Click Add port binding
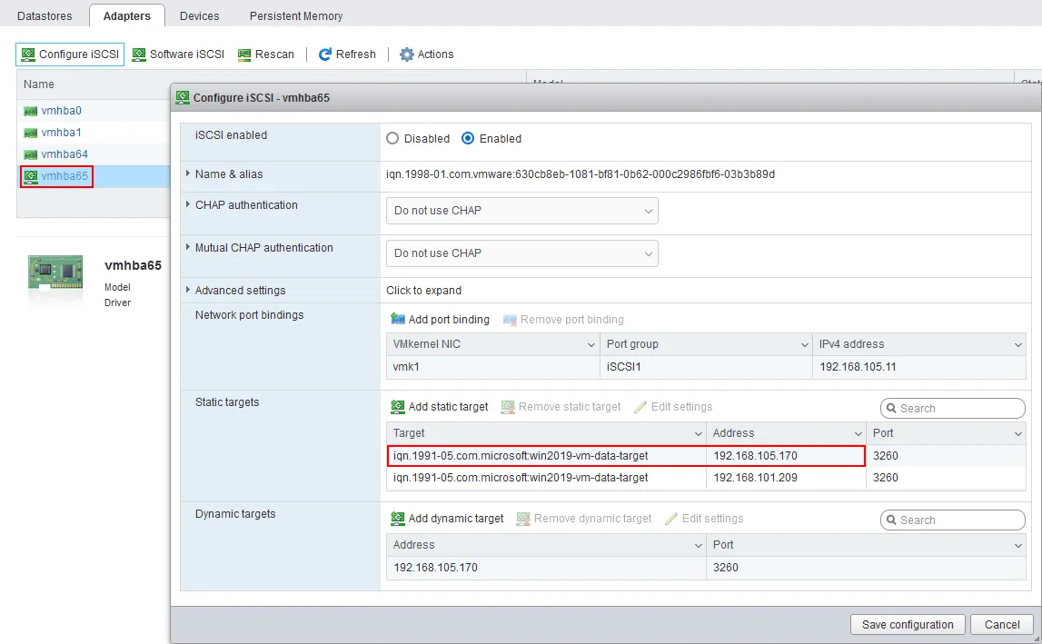The height and width of the screenshot is (644, 1042). (440, 319)
